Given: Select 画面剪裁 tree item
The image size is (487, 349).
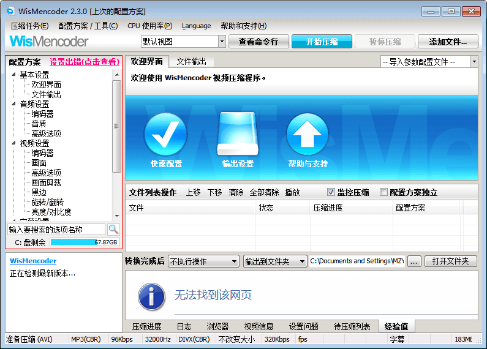Looking at the screenshot, I should [x=47, y=182].
